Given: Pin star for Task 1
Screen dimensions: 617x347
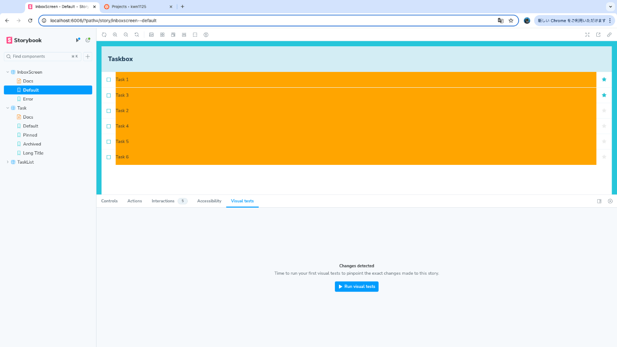Looking at the screenshot, I should (x=604, y=79).
